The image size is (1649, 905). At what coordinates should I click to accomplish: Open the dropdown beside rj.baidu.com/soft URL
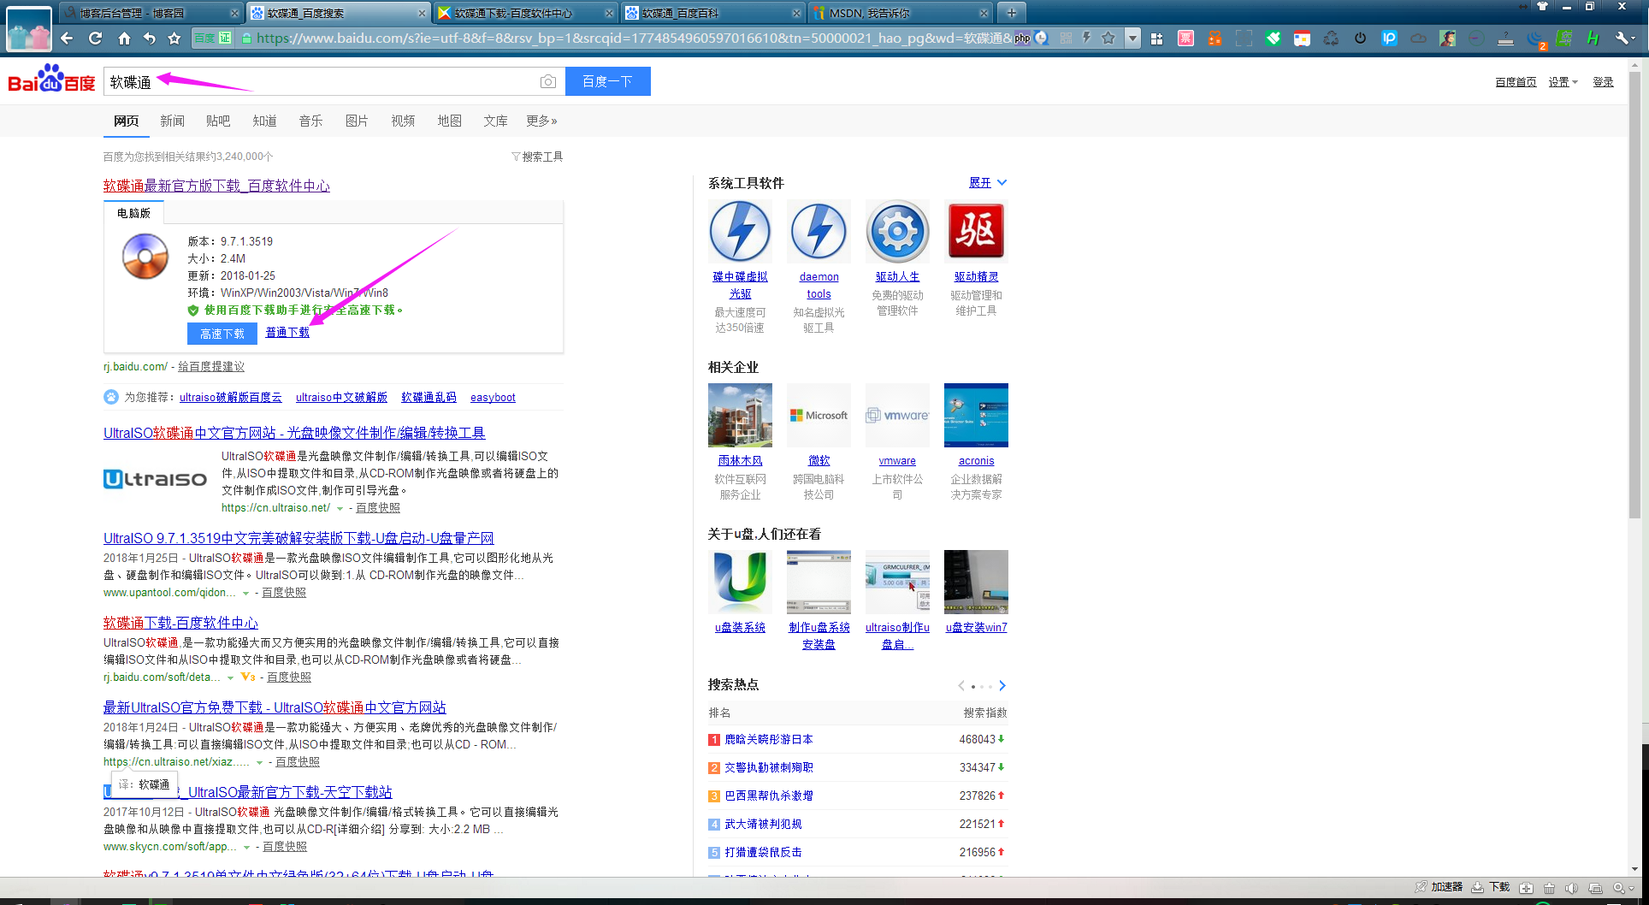coord(230,678)
